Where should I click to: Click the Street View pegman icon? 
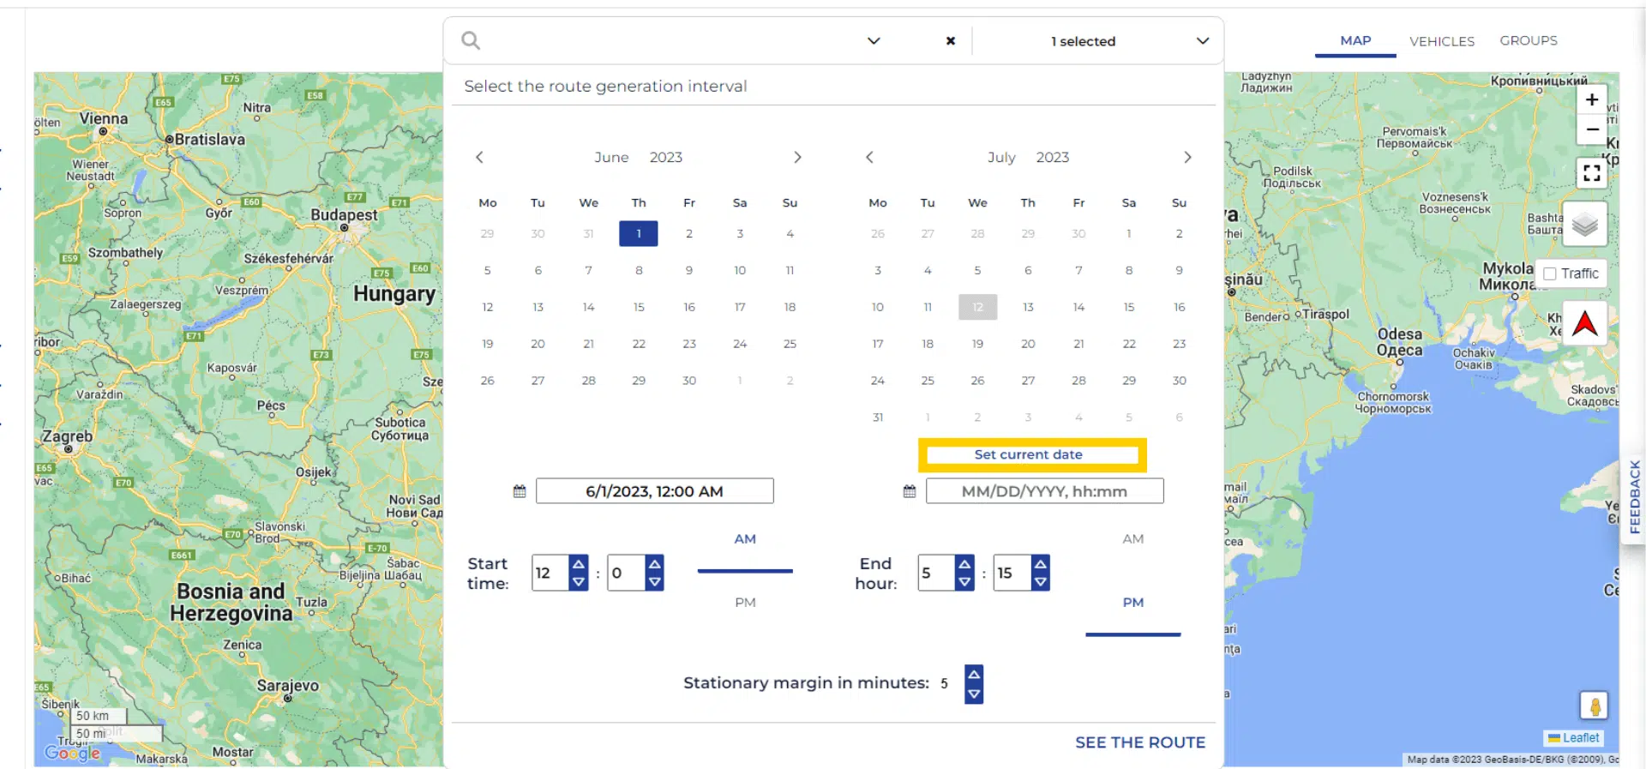pos(1594,706)
